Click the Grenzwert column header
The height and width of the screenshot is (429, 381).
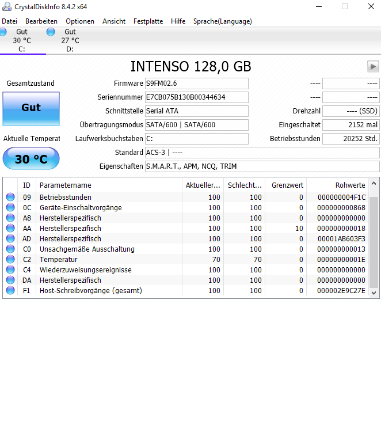(286, 185)
